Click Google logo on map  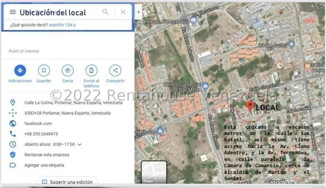coord(277,182)
